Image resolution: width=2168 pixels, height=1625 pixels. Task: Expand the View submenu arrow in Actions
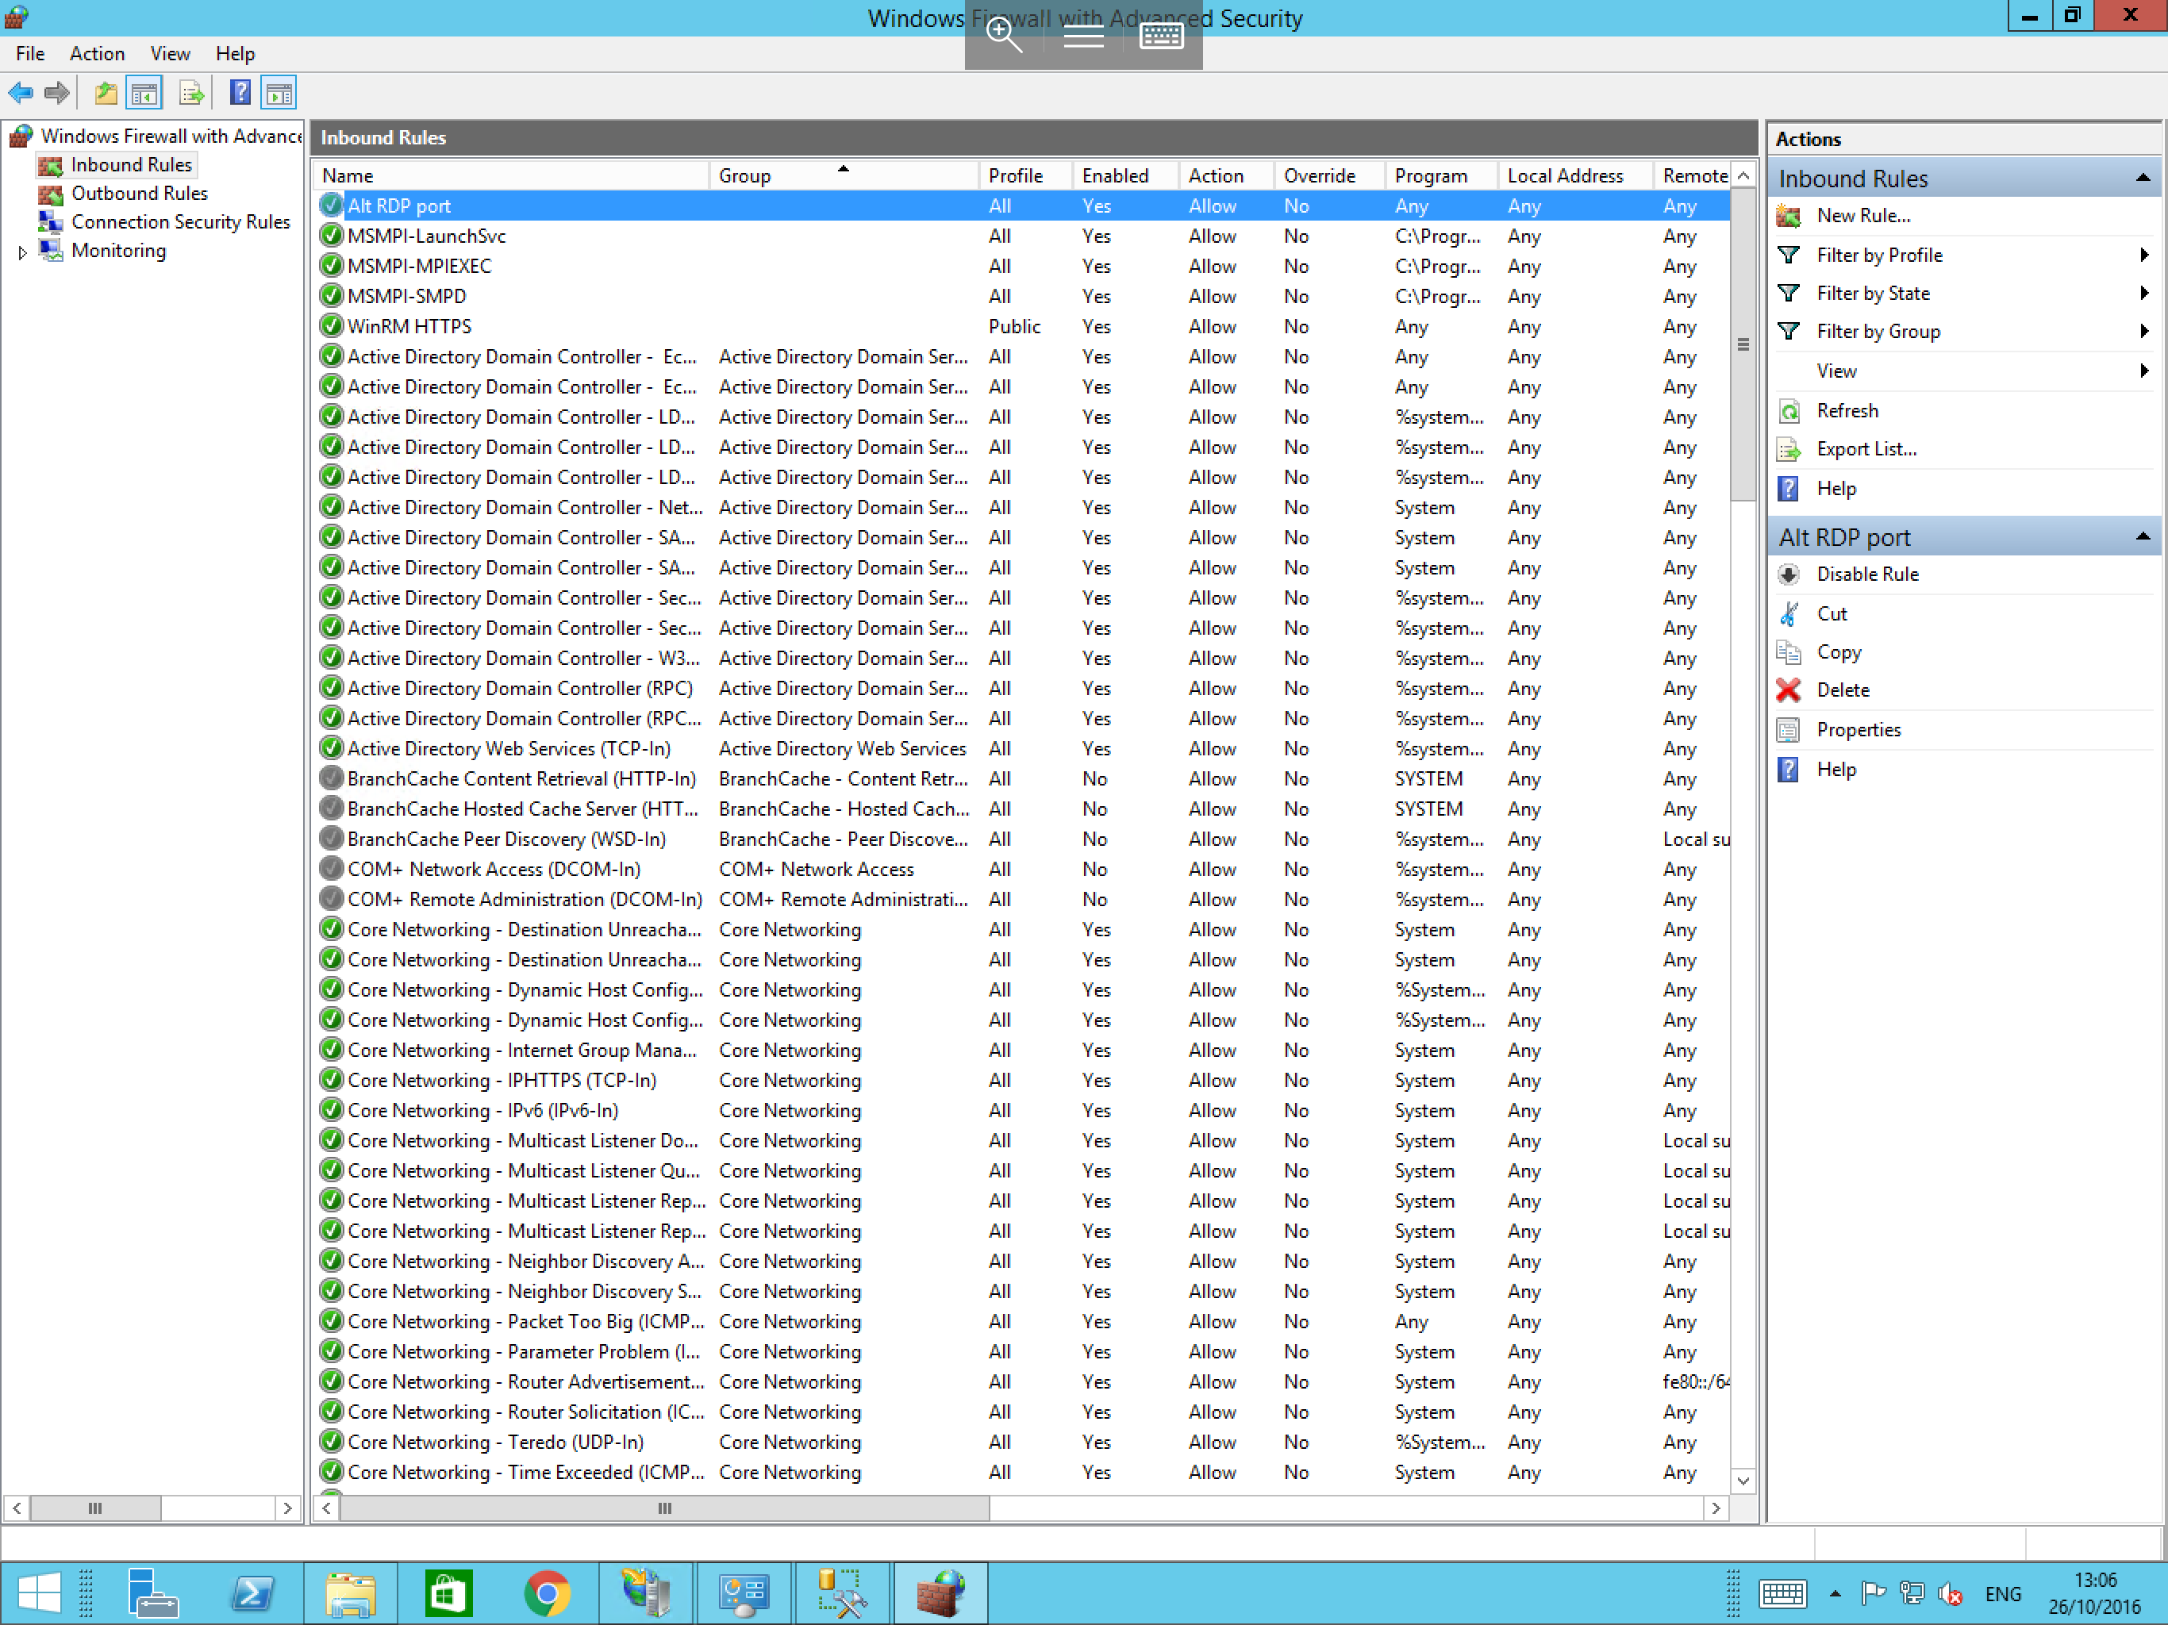[x=2144, y=371]
